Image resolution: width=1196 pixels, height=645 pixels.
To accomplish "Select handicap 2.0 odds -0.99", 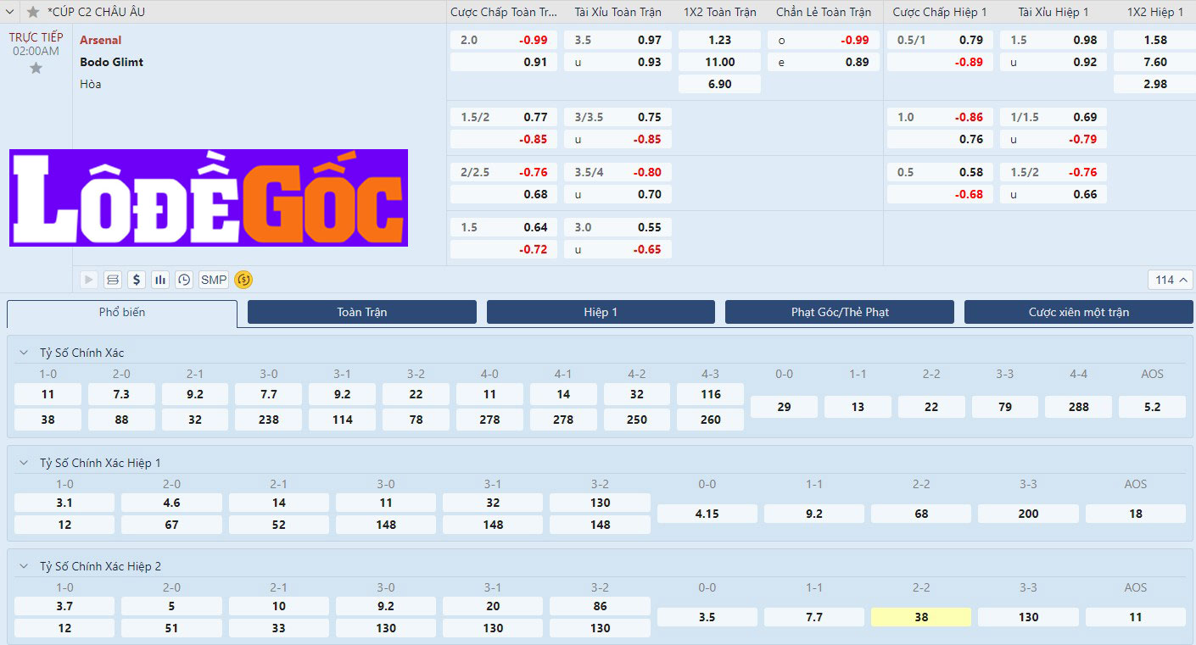I will 504,40.
